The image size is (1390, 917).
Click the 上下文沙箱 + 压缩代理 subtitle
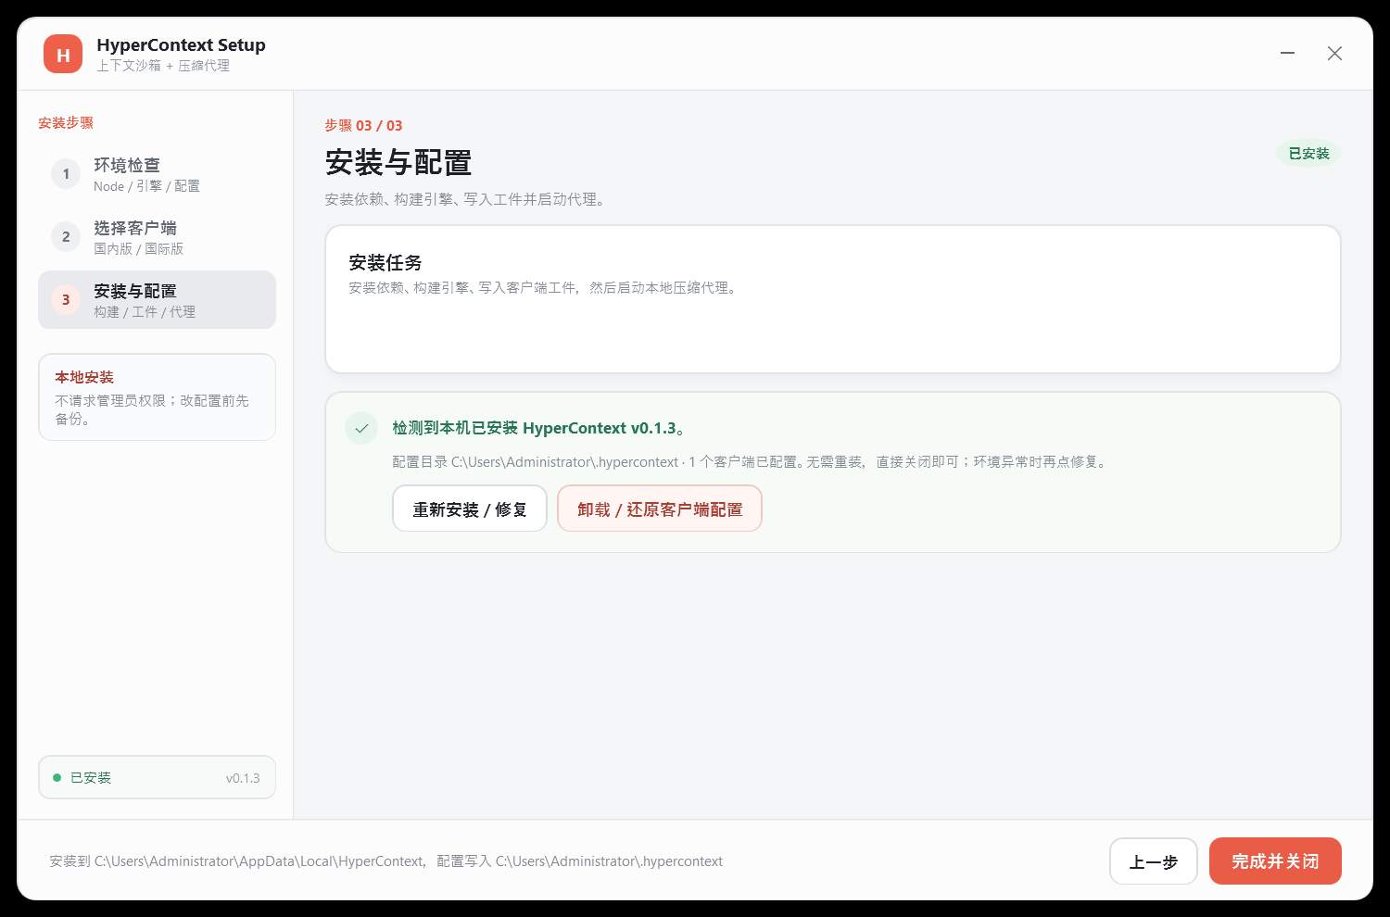[163, 66]
